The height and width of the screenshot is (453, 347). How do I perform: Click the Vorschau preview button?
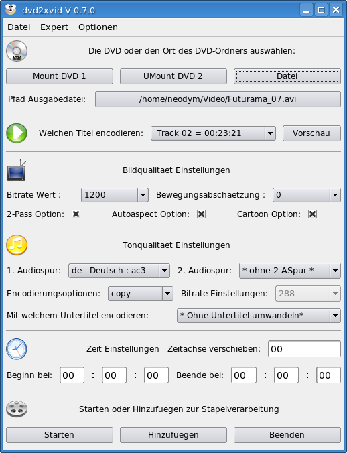311,133
